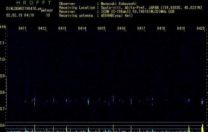The image size is (208, 132).
Task: Click the 0411 time axis marker
Action: pyautogui.click(x=22, y=28)
